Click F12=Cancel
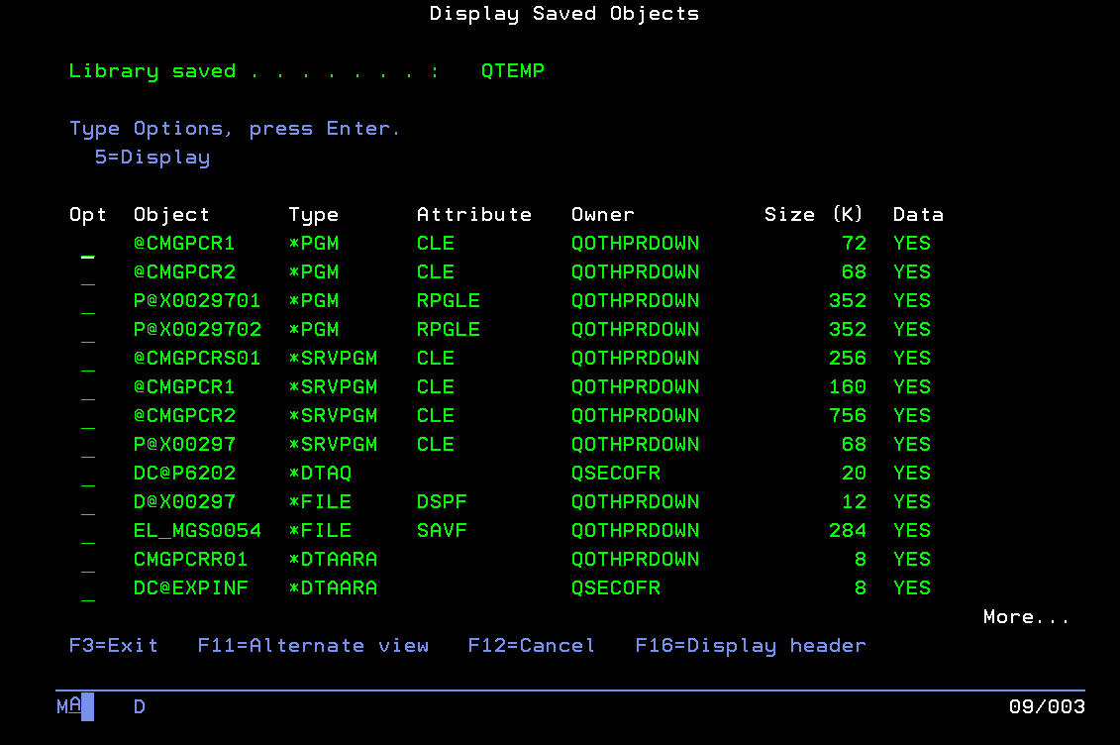 (532, 646)
